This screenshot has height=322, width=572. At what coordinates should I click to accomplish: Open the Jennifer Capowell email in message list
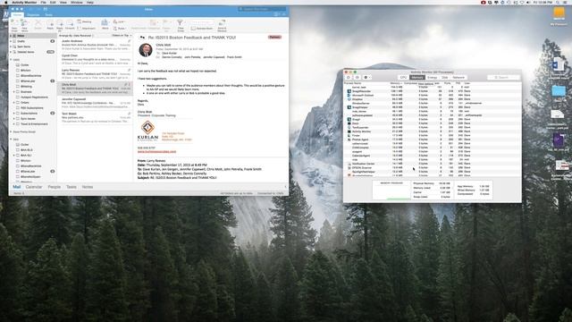[95, 102]
